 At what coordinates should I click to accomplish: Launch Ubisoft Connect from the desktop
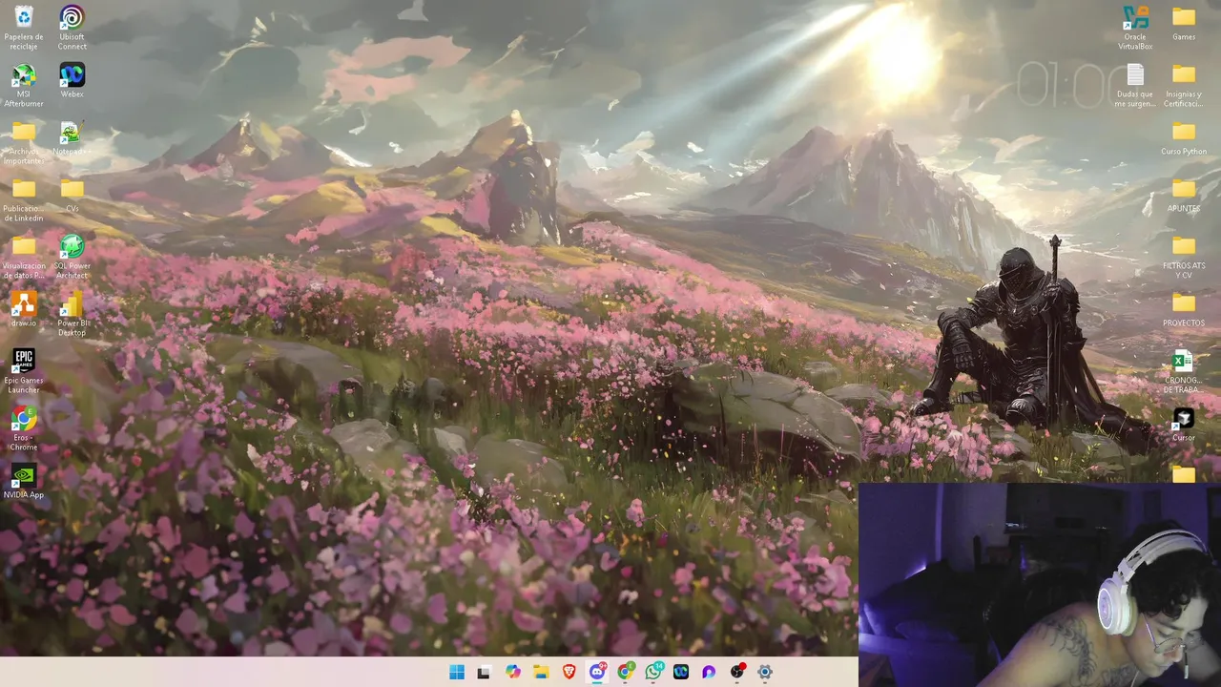point(72,28)
